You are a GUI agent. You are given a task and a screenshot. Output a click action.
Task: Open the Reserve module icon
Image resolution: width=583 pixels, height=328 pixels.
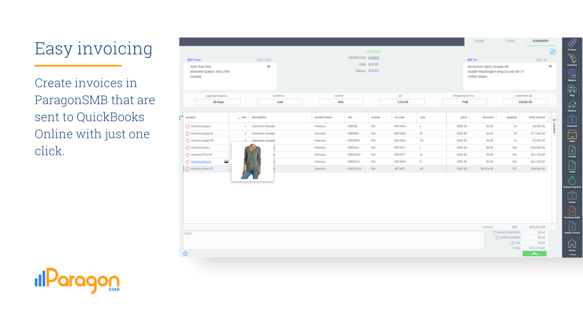572,75
